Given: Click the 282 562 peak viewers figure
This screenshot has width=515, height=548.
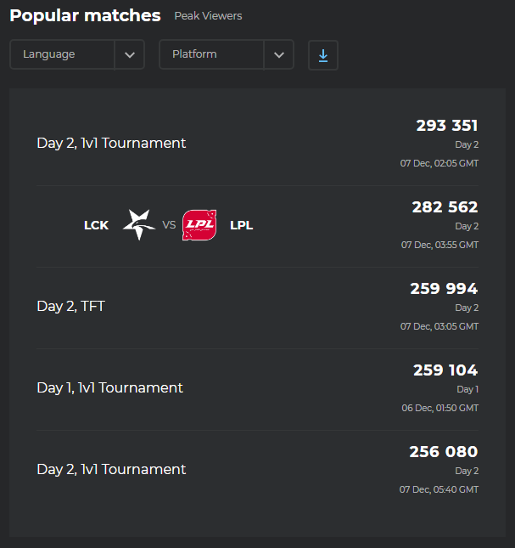Looking at the screenshot, I should click(445, 207).
